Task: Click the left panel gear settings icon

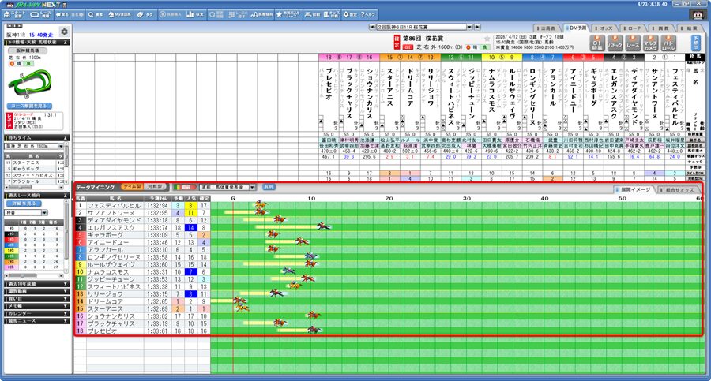Action: [x=65, y=32]
